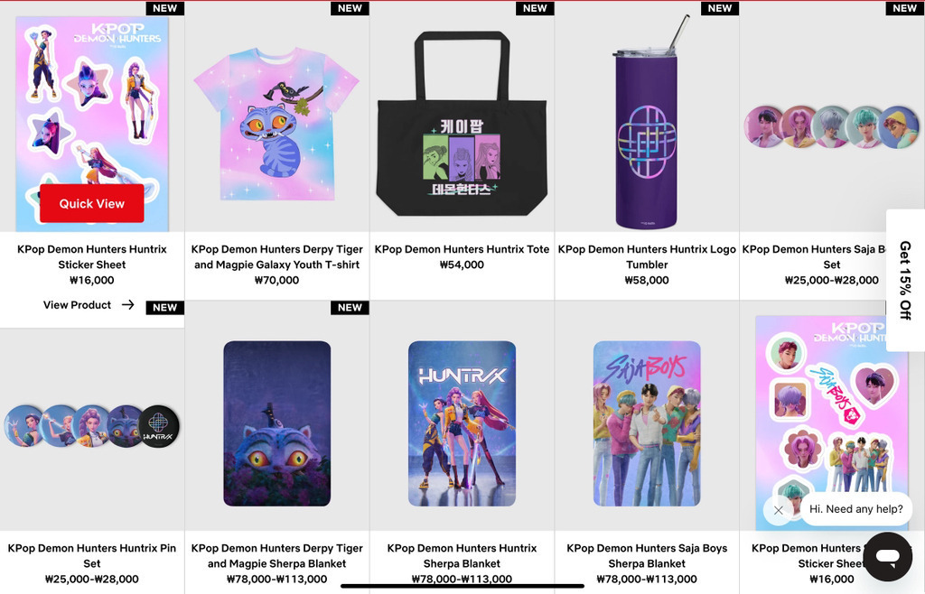This screenshot has height=594, width=925.
Task: Click the View Product arrow icon
Action: point(128,304)
